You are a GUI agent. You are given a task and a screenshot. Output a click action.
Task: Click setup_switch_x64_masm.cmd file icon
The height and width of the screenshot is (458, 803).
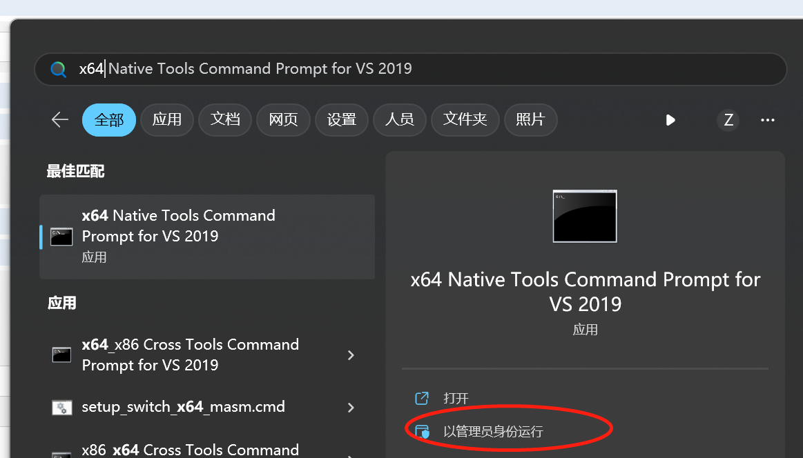click(62, 408)
